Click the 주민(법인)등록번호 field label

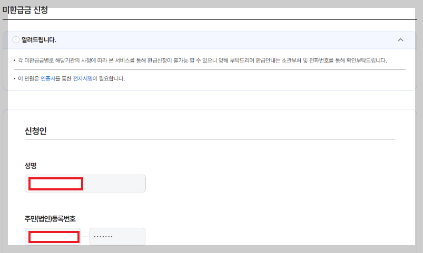click(50, 218)
